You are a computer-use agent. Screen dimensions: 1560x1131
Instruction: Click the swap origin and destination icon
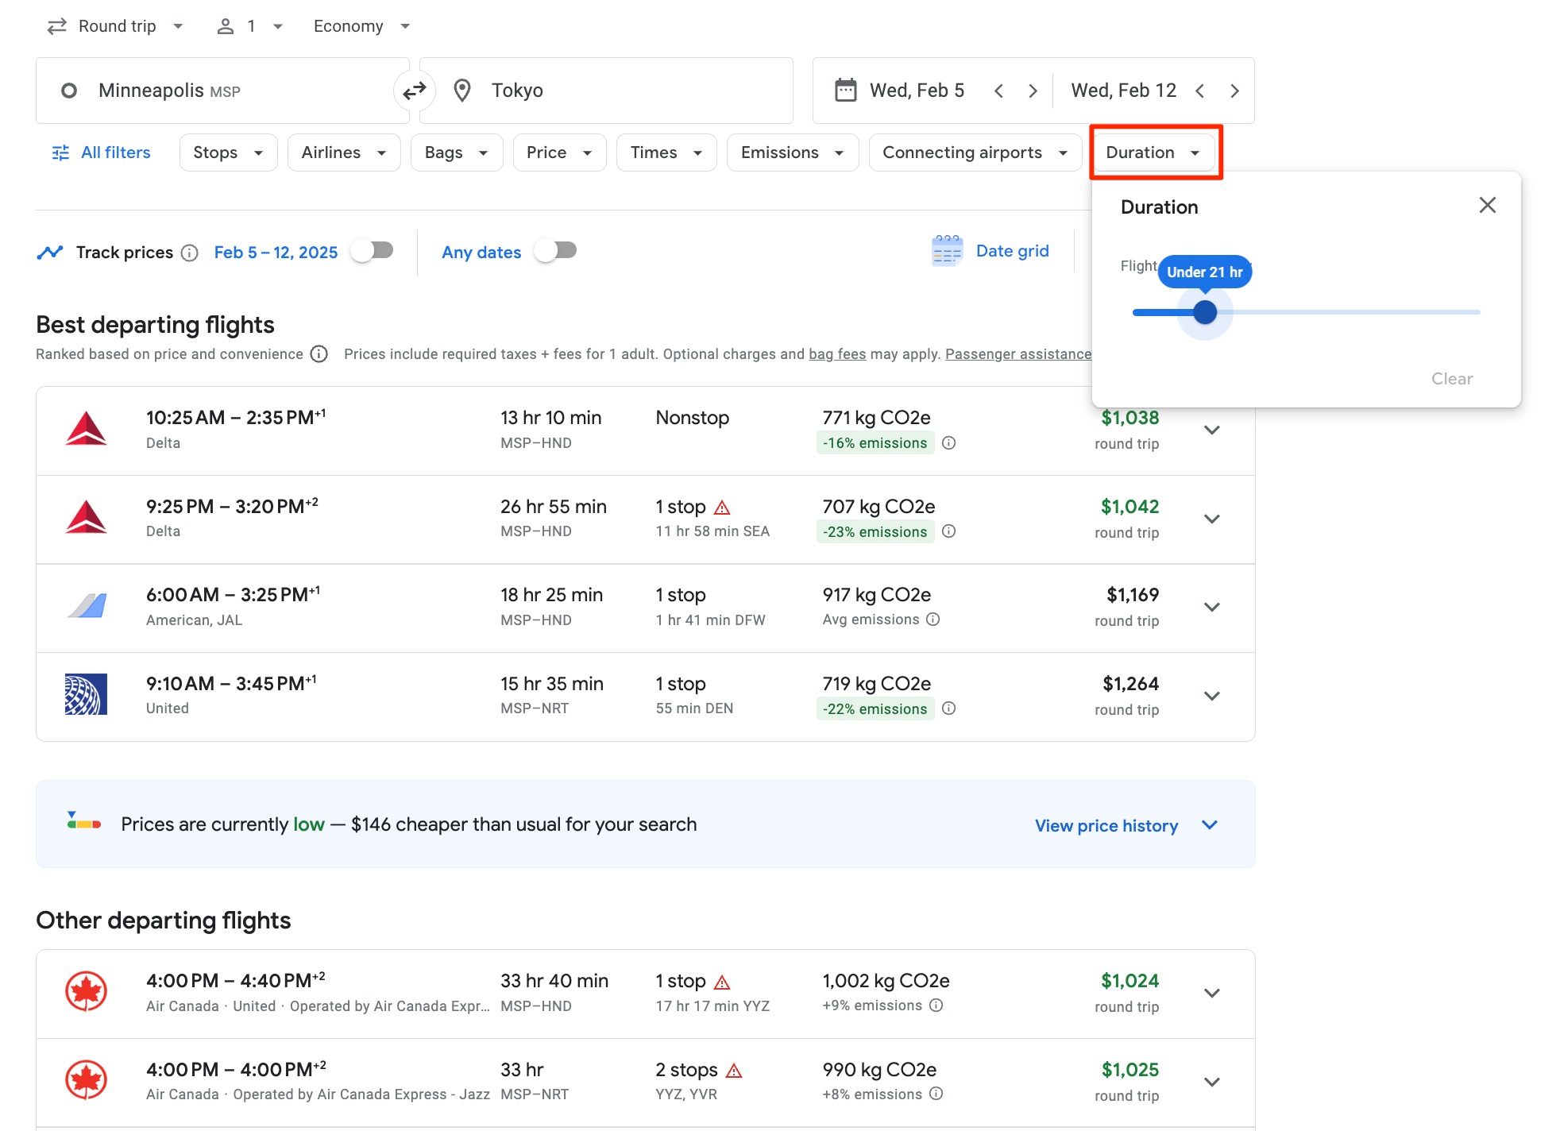(x=415, y=91)
